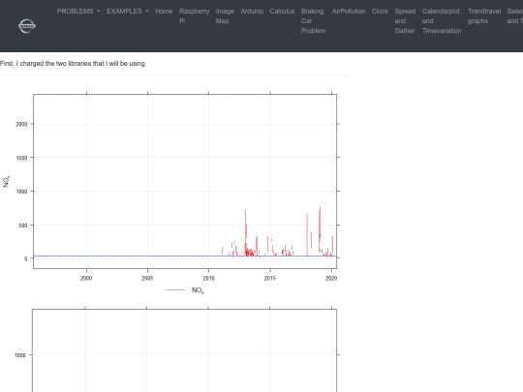The width and height of the screenshot is (523, 392).
Task: Click the 'First, I charged the two libraries' text
Action: [73, 63]
